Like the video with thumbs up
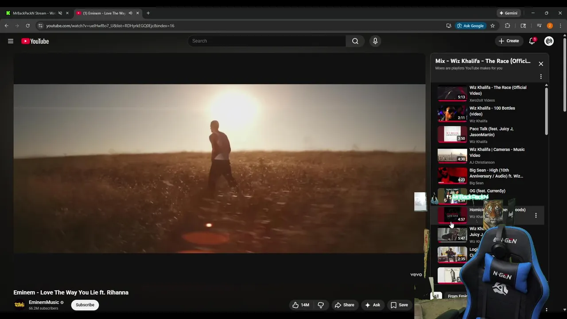The image size is (567, 319). [301, 305]
